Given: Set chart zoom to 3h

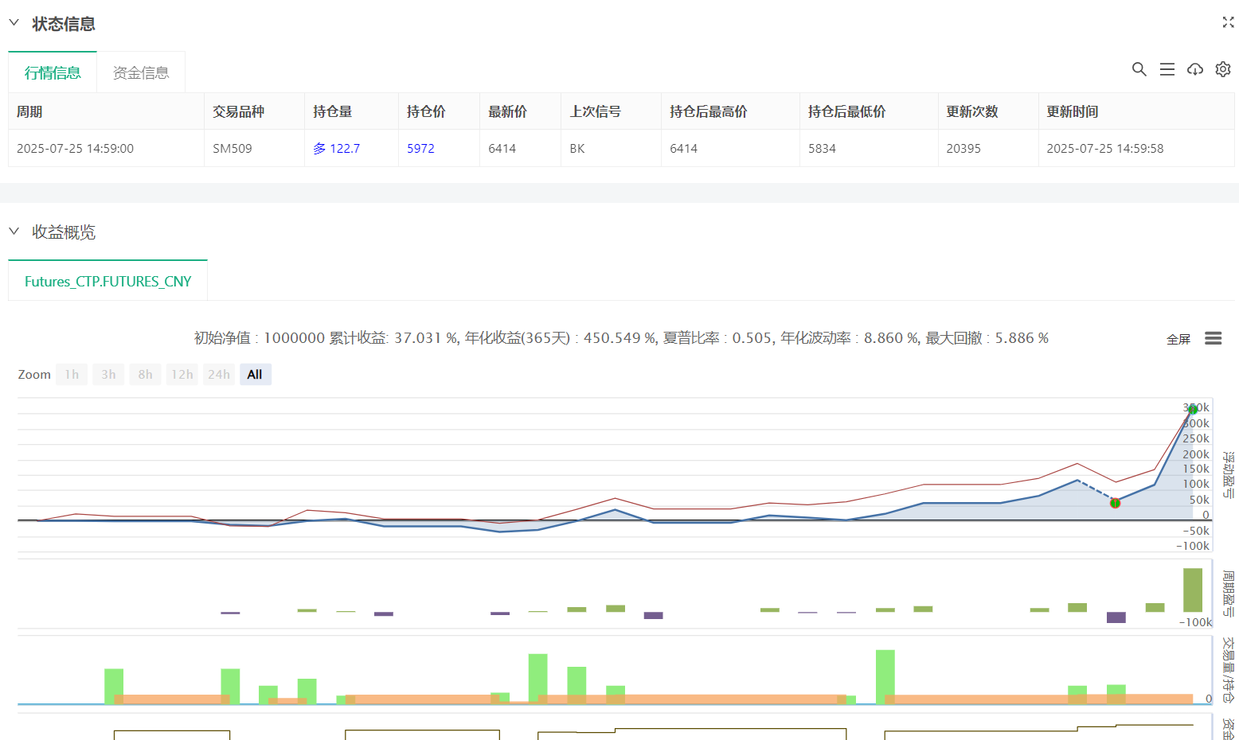Looking at the screenshot, I should click(108, 375).
